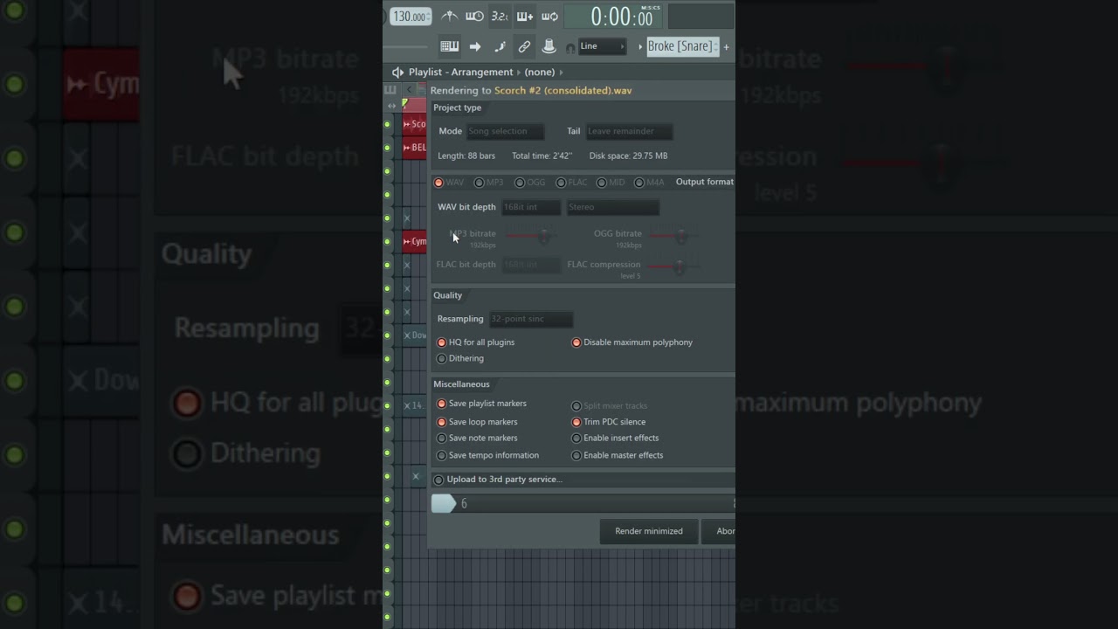Enable Save tempo information
Screen dimensions: 1118x629
pos(487,455)
